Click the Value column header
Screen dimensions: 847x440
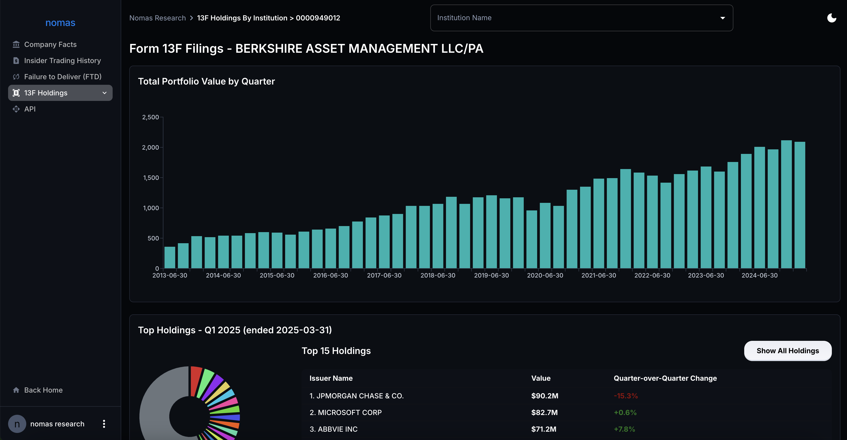[541, 378]
